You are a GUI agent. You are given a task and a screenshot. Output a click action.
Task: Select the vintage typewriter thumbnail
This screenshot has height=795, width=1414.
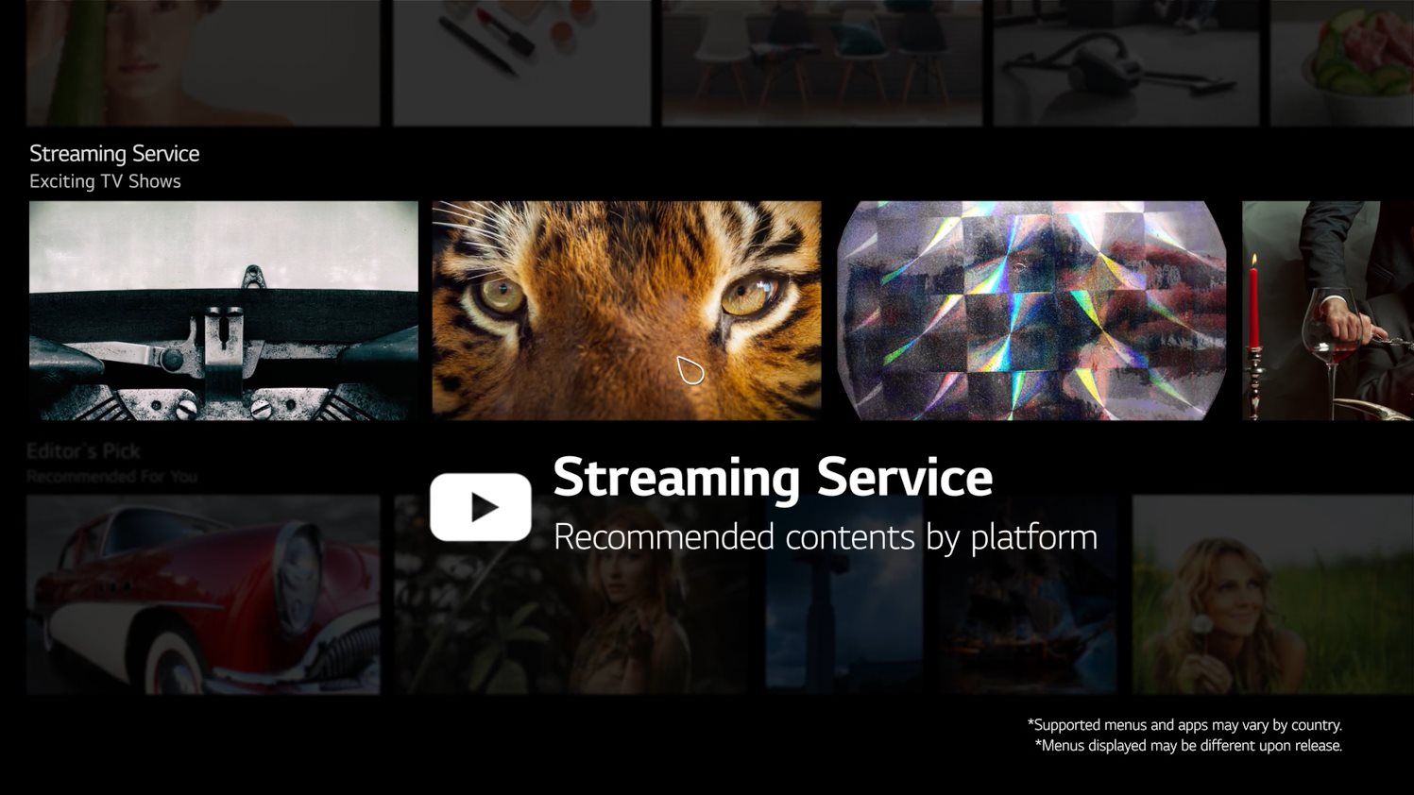click(223, 310)
